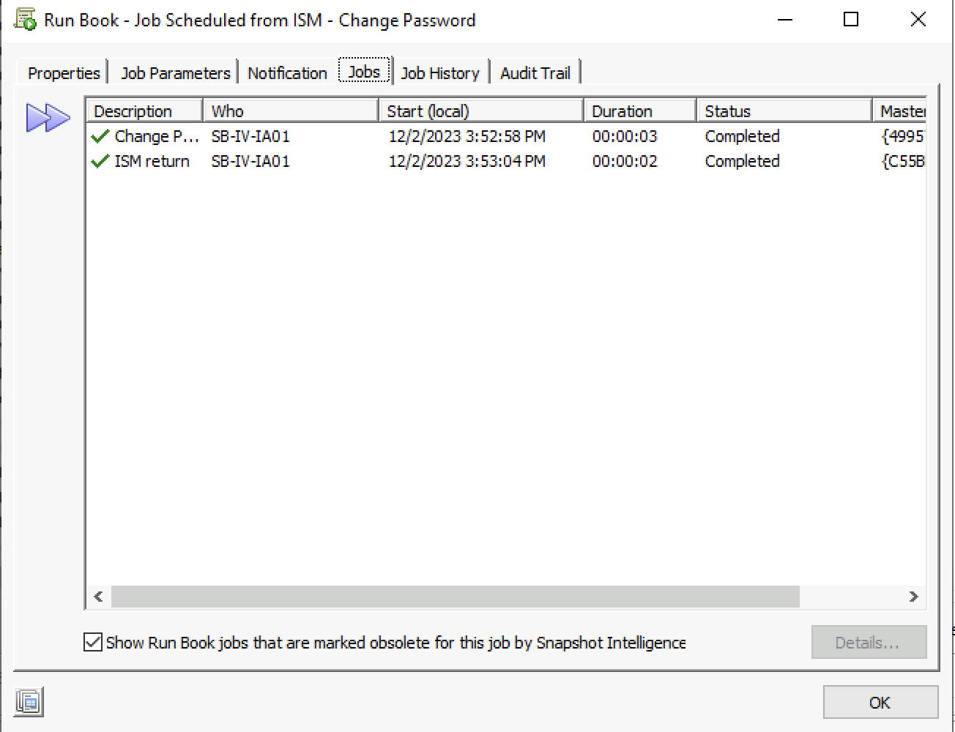Click the green checkmark of the ISM return job

(100, 161)
